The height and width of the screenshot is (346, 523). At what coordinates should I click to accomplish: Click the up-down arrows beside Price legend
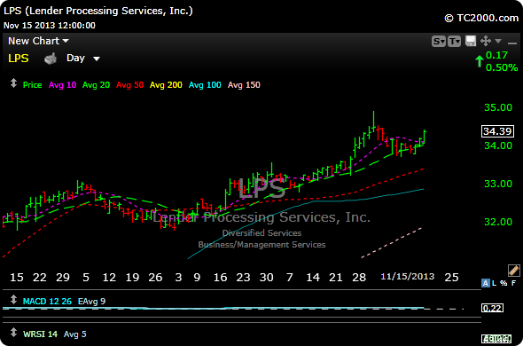click(13, 83)
